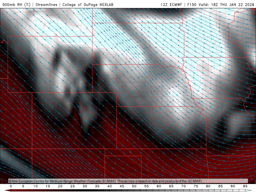Click the ECMWF copyright notice banner
This screenshot has height=192, width=256.
click(128, 181)
